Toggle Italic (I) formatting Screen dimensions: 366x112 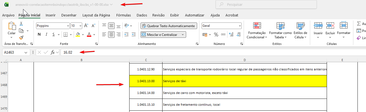coord(46,35)
